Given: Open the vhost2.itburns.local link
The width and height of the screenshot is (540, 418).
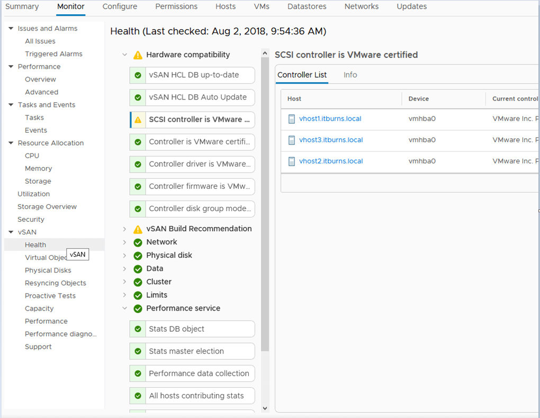Looking at the screenshot, I should 331,161.
